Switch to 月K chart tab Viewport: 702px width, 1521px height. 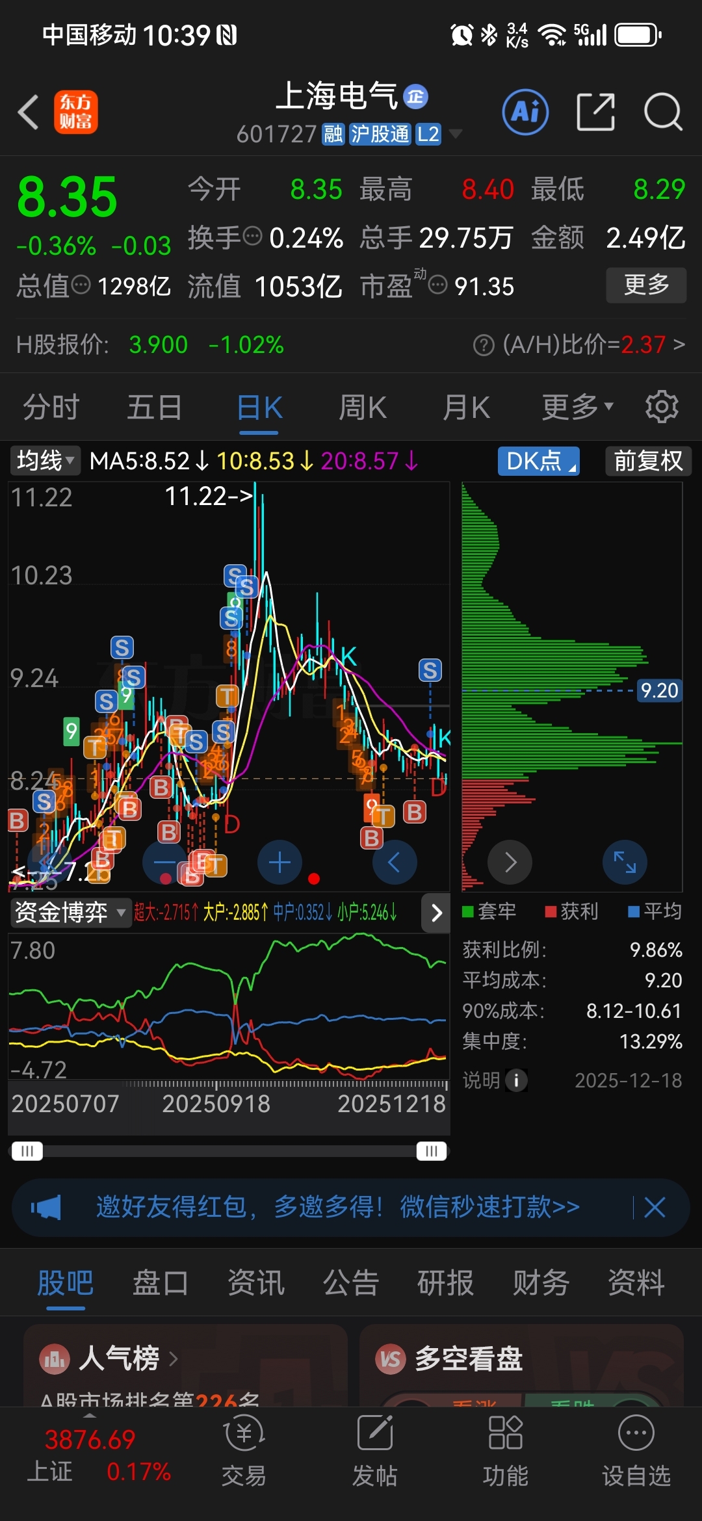coord(466,408)
